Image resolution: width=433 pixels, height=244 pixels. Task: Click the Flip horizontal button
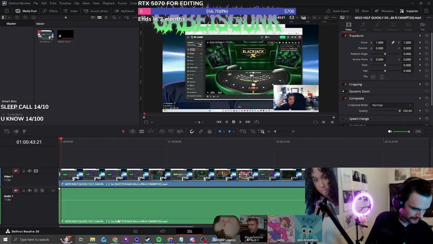373,77
